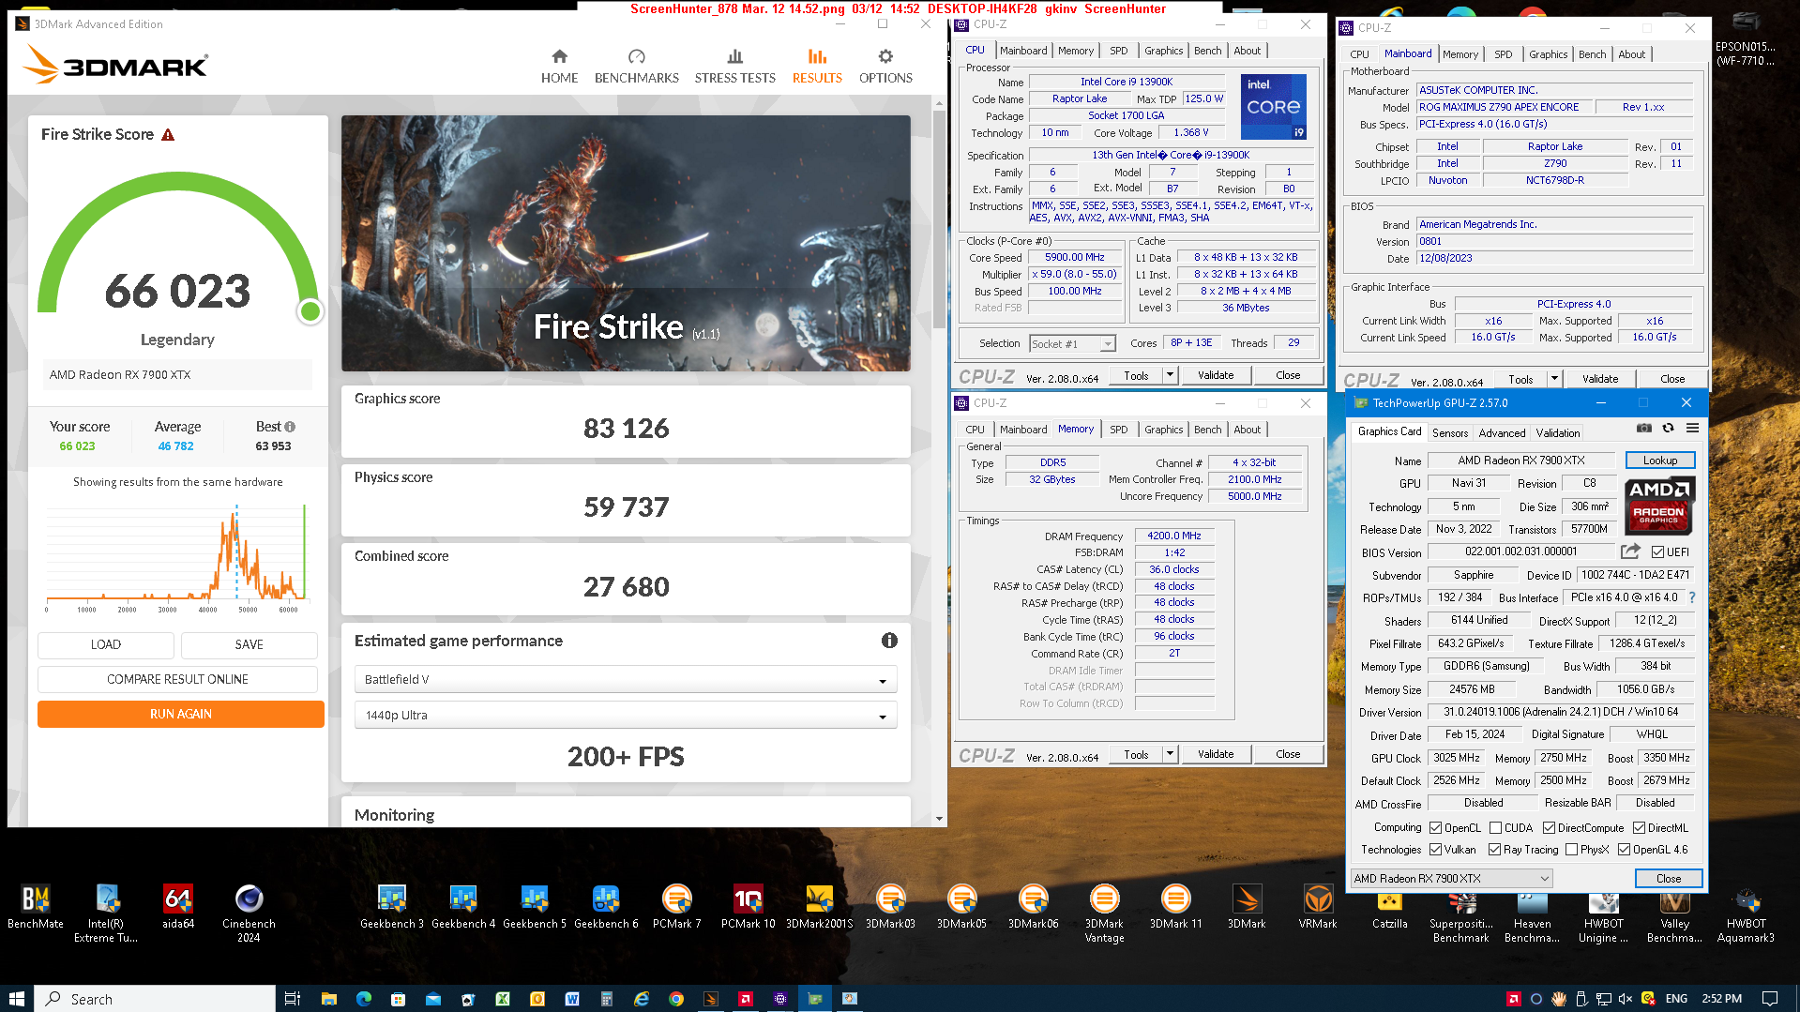Launch PCMark 10 from the desktop

[x=749, y=906]
